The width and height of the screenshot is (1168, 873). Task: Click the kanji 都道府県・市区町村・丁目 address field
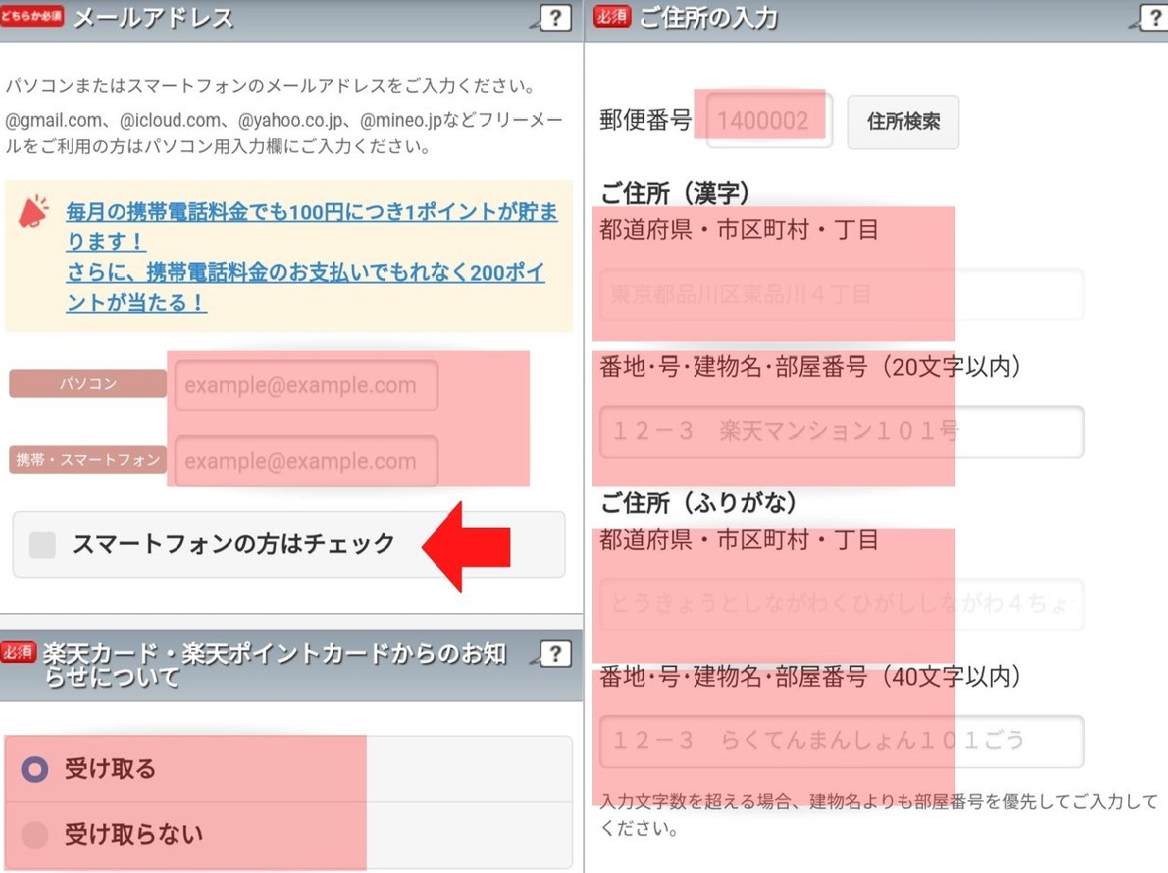tap(841, 295)
